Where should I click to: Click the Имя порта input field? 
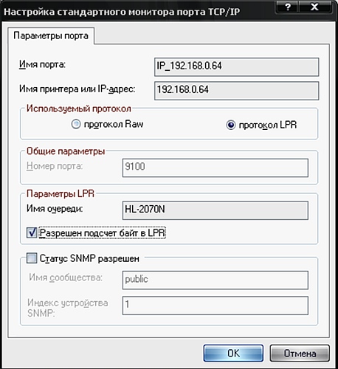click(x=237, y=67)
